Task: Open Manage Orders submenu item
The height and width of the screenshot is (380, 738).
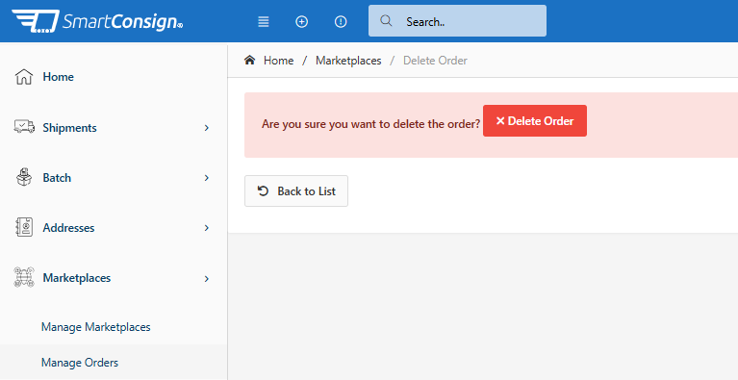Action: click(80, 363)
